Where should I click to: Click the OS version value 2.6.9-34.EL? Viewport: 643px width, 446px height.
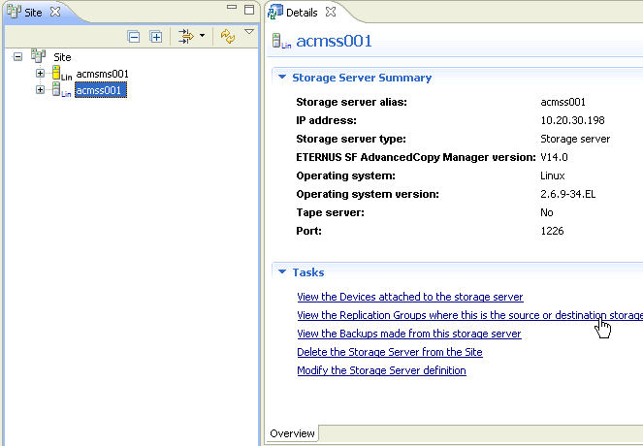[568, 194]
